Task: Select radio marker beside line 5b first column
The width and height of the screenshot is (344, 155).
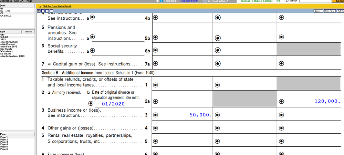Action: point(155,37)
